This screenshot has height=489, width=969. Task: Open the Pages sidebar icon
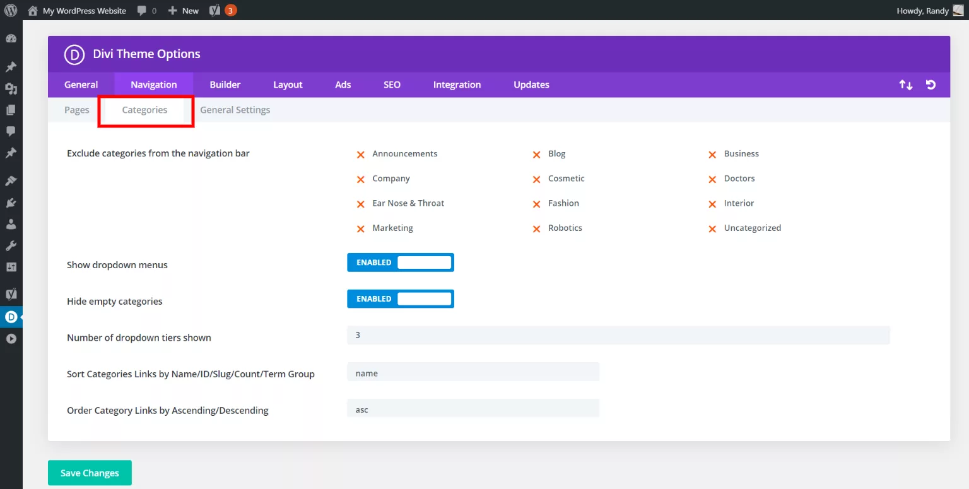pos(11,110)
